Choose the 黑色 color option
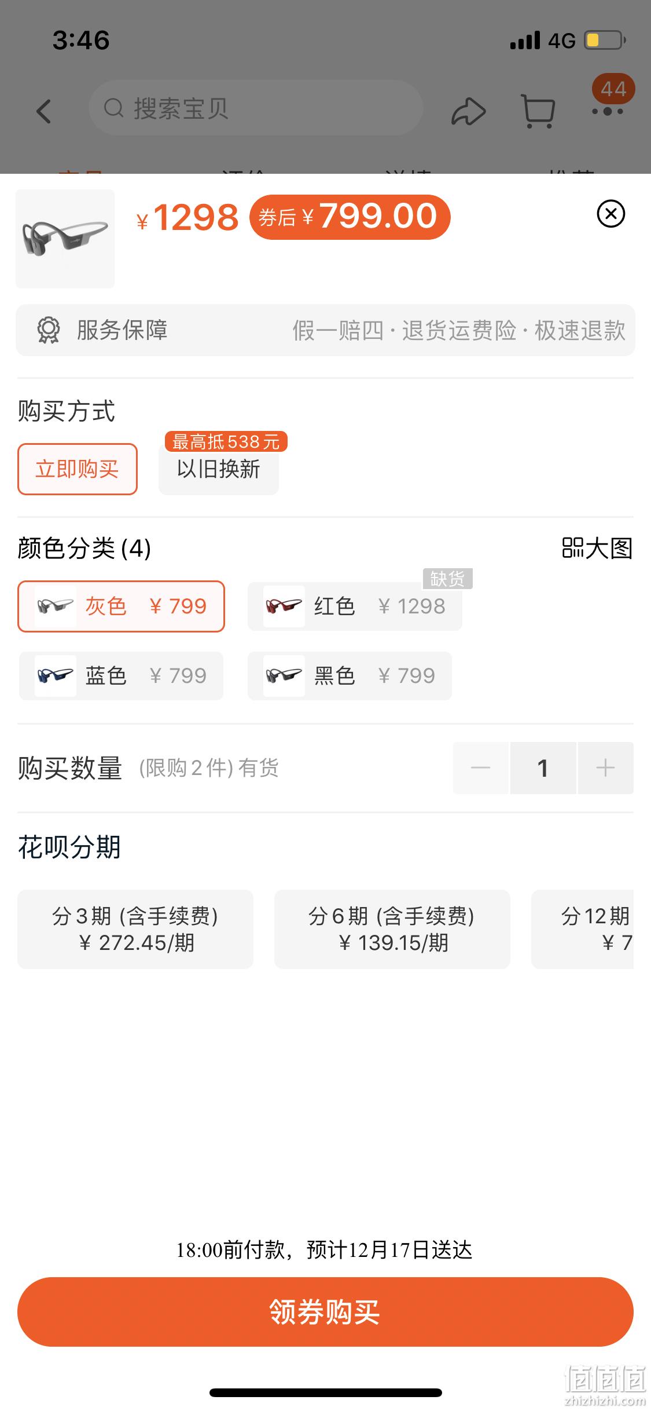This screenshot has width=651, height=1411. [x=350, y=676]
